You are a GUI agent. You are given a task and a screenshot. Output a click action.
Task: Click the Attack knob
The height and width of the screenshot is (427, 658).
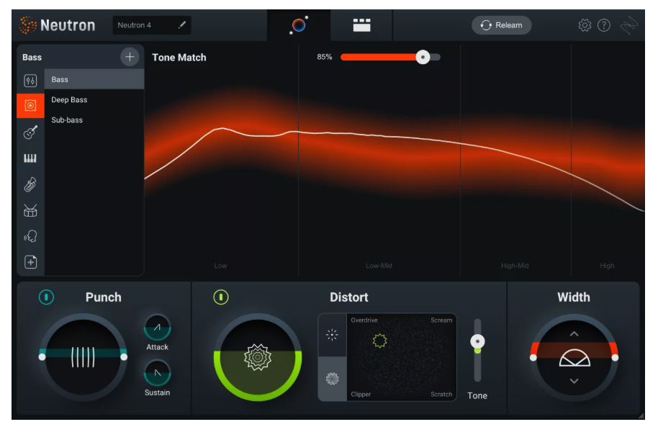[158, 328]
